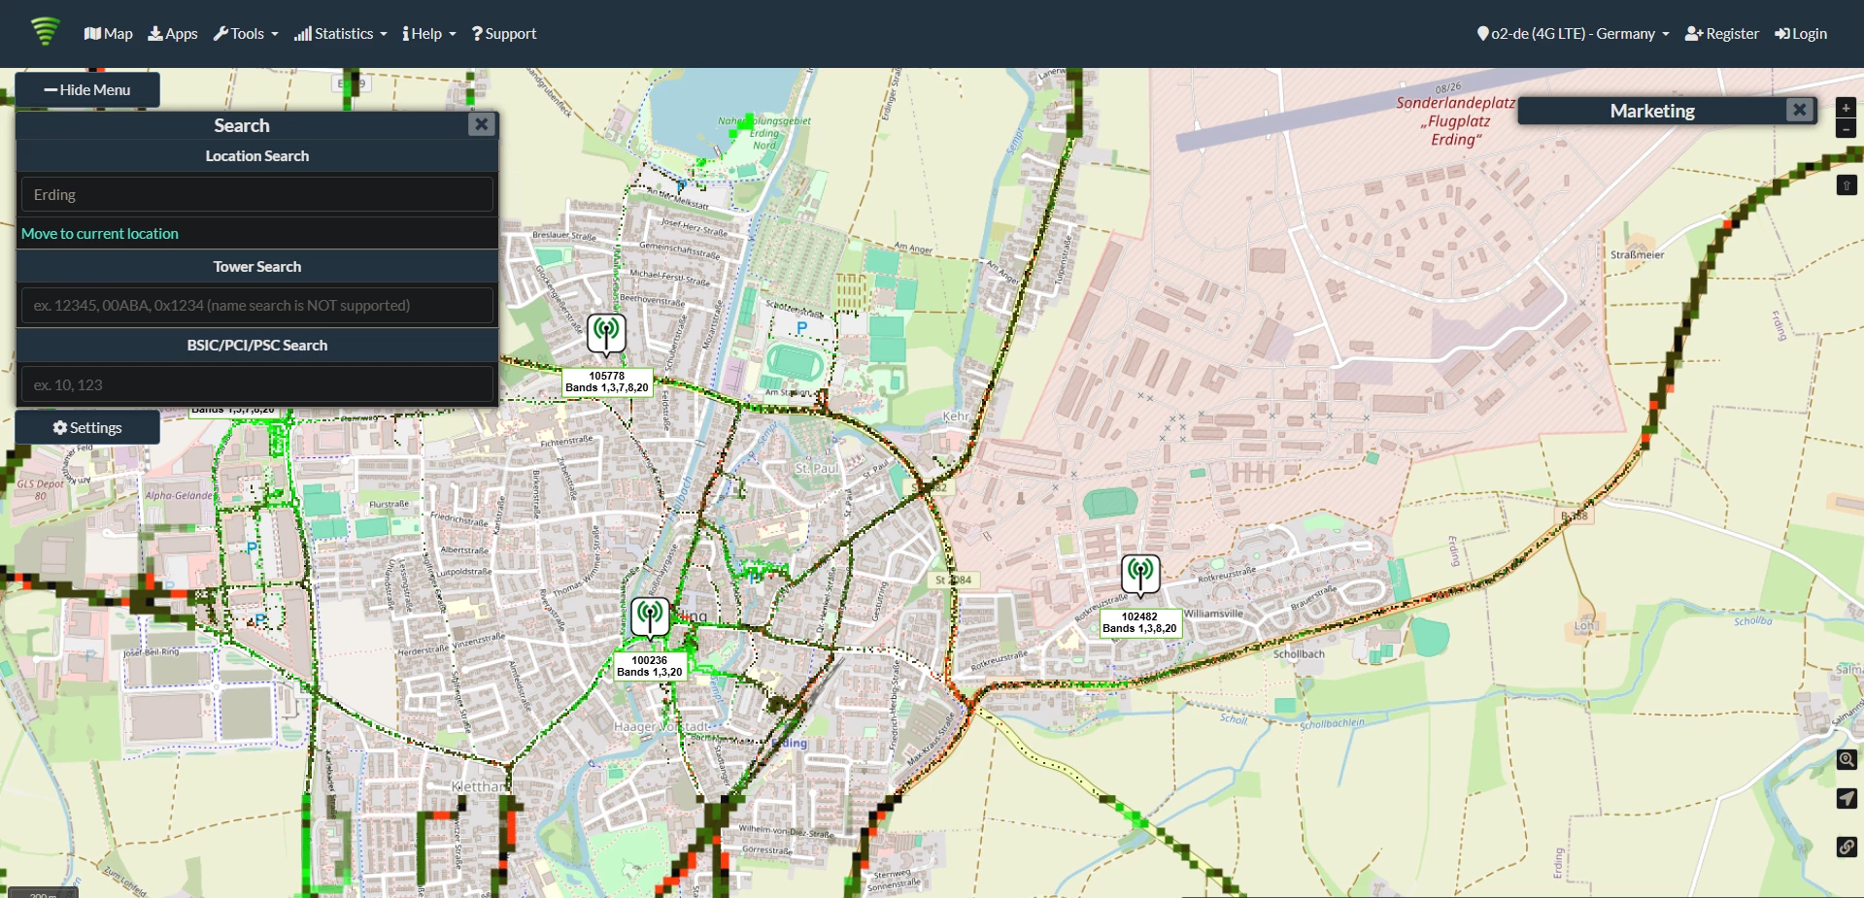Click the Register link
Viewport: 1864px width, 898px height.
1722,34
